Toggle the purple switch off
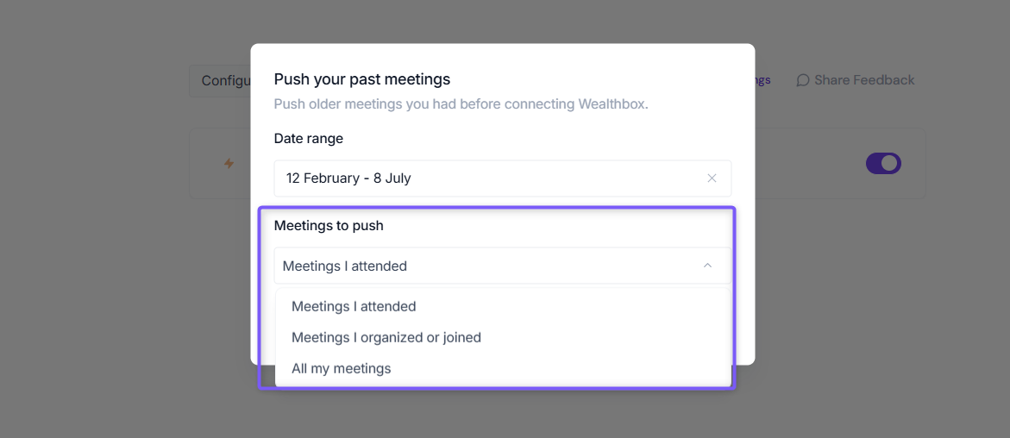The width and height of the screenshot is (1010, 438). point(883,163)
